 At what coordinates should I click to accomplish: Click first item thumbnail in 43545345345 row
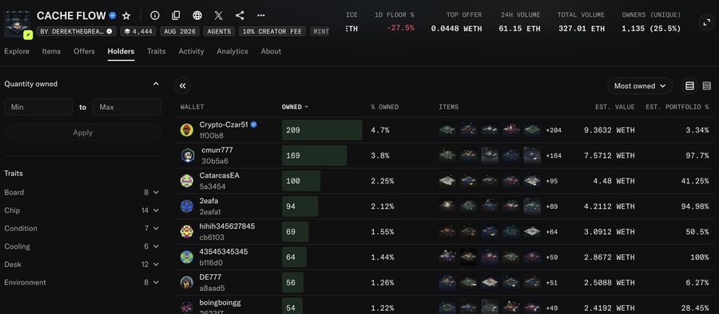(x=447, y=257)
